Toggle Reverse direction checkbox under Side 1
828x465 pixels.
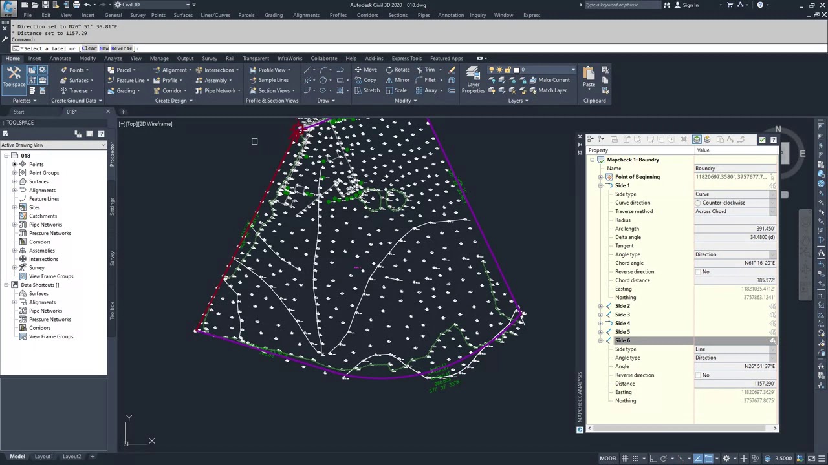(698, 272)
